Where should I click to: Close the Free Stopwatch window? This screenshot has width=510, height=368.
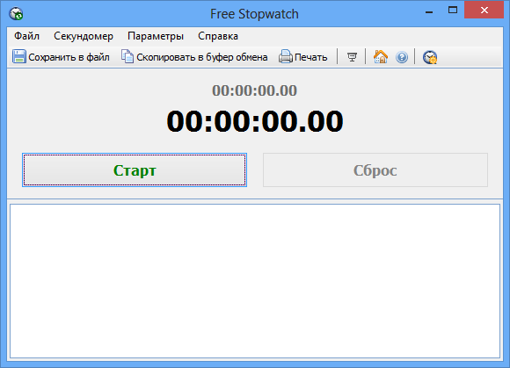(484, 10)
